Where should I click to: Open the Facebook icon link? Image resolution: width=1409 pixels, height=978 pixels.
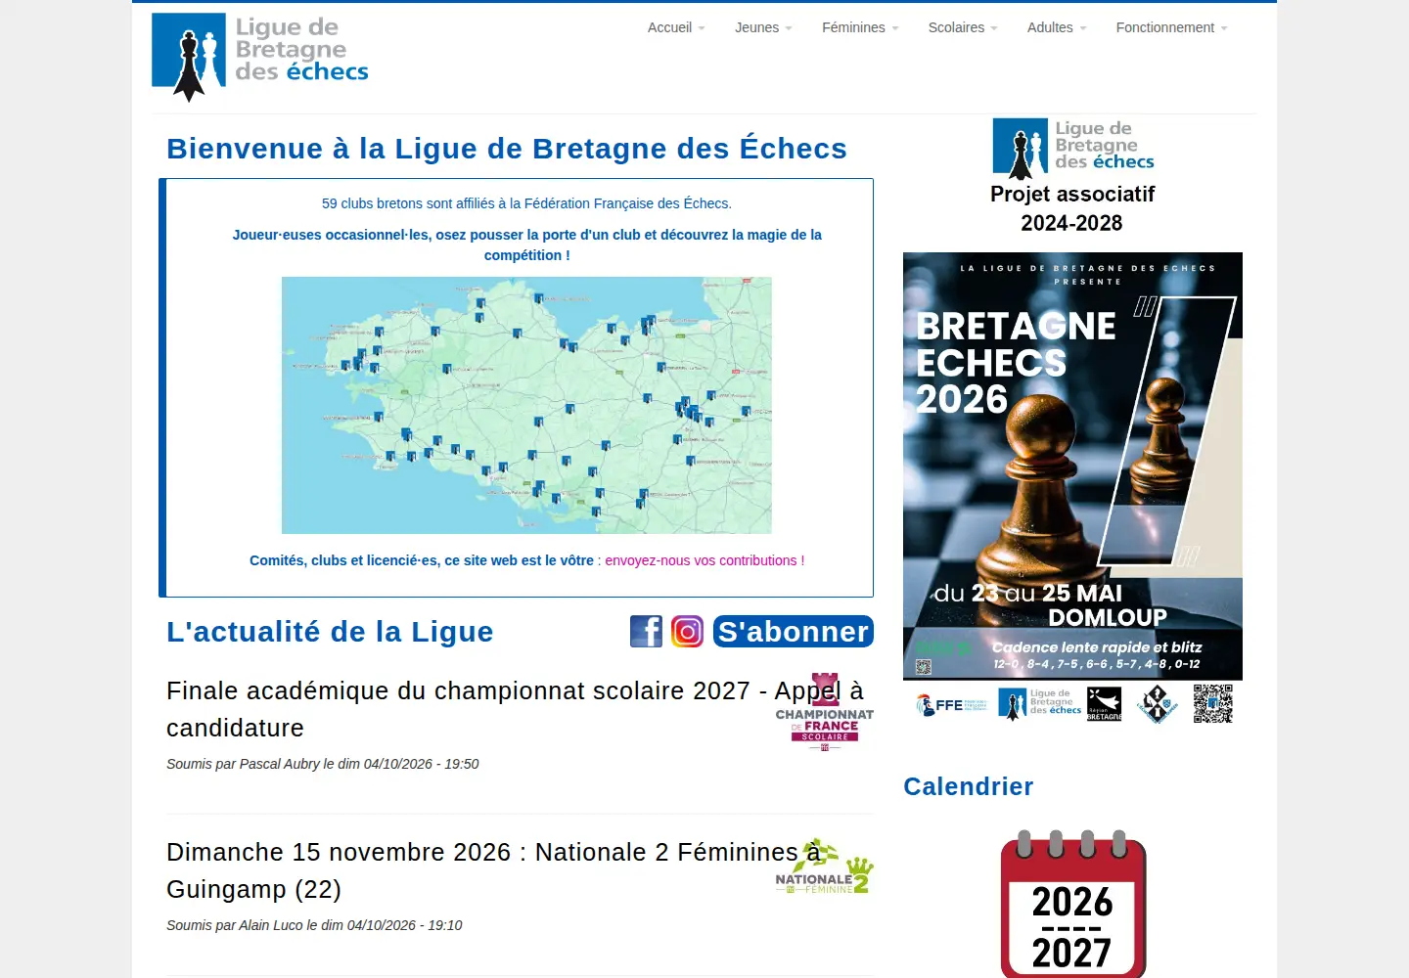pos(646,631)
